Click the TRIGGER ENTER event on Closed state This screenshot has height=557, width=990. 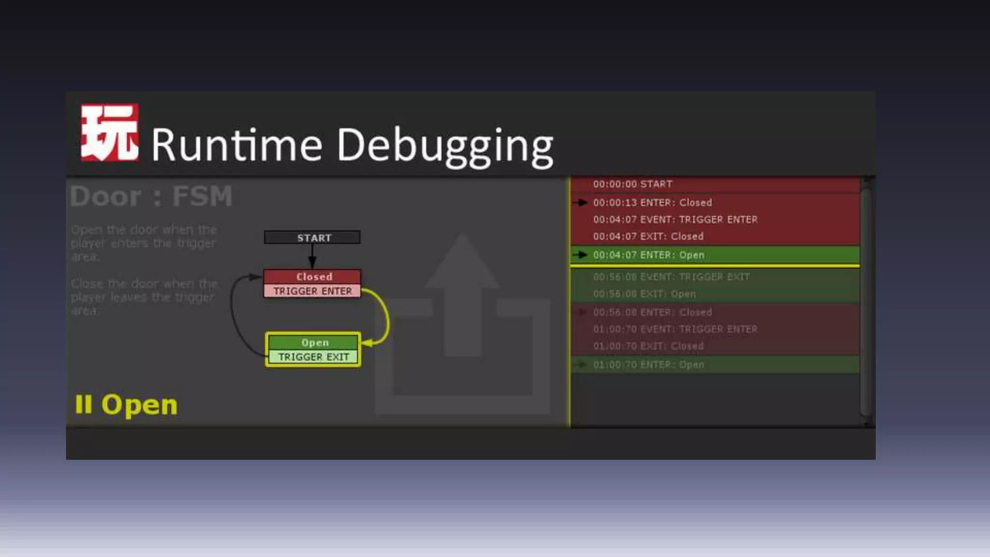(312, 291)
